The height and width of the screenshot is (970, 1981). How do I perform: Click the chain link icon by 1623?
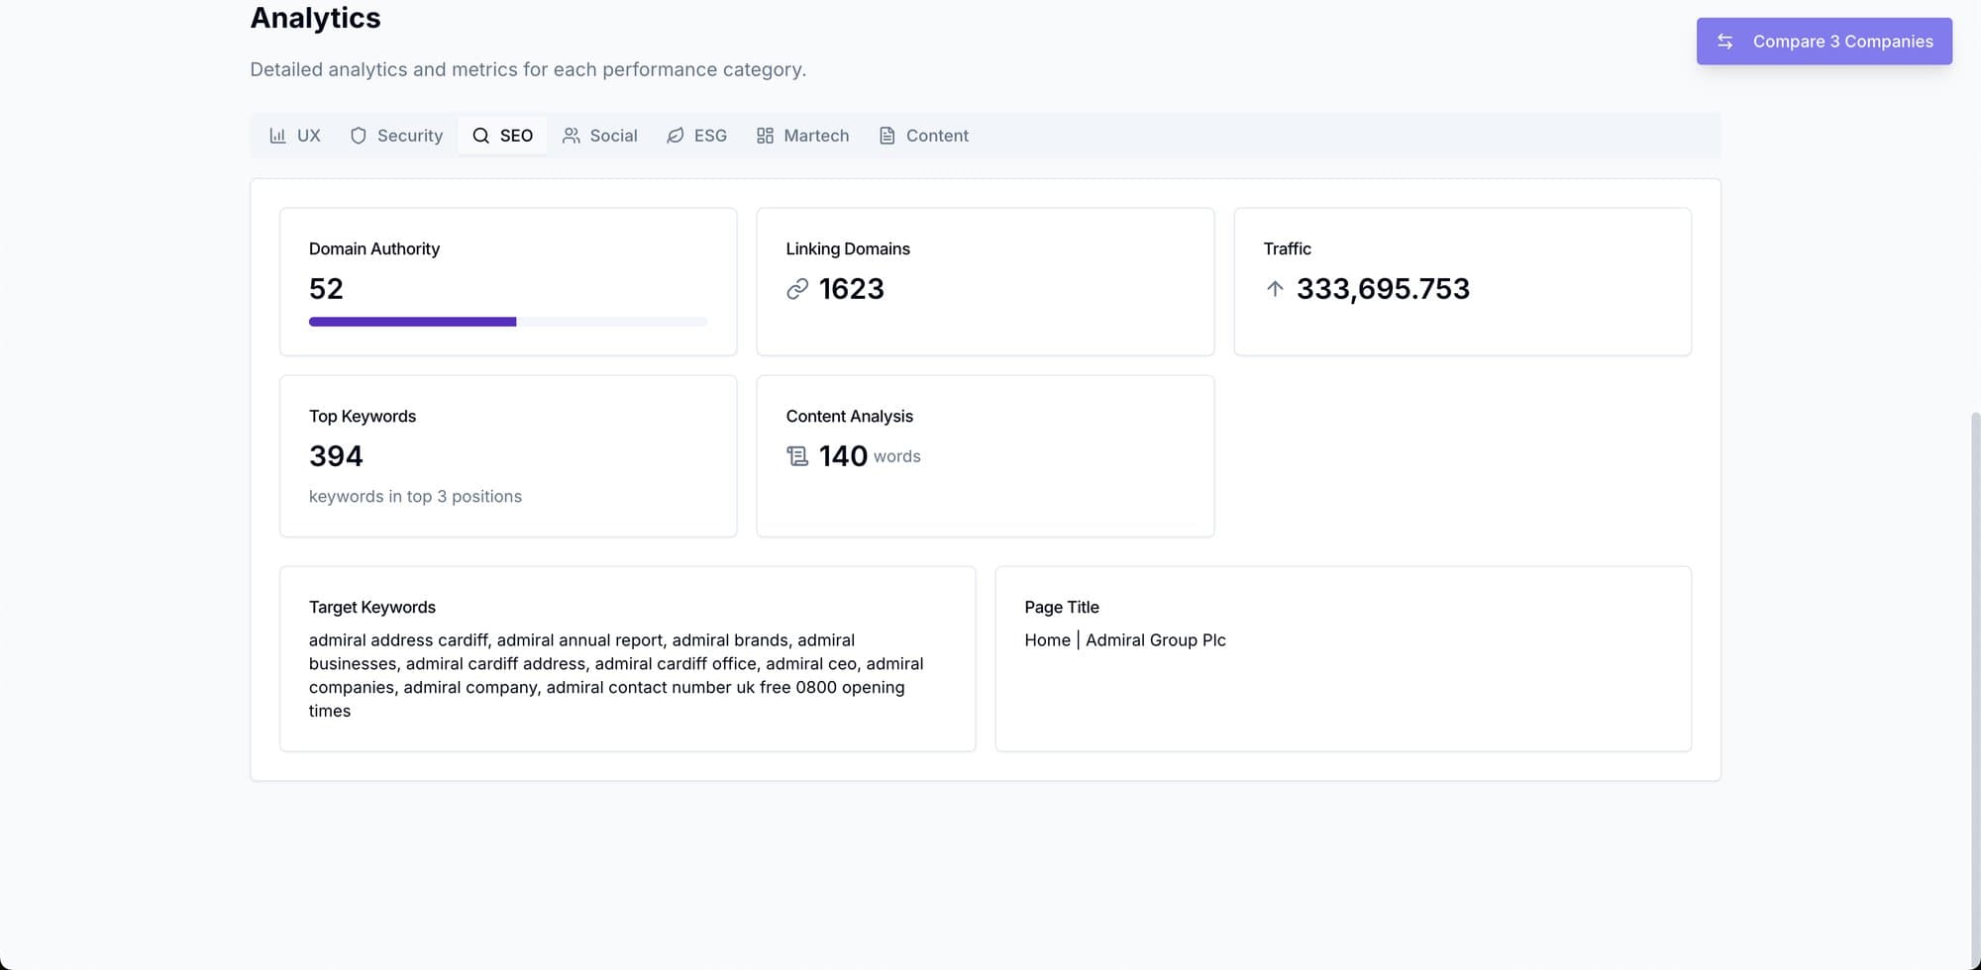(x=797, y=289)
